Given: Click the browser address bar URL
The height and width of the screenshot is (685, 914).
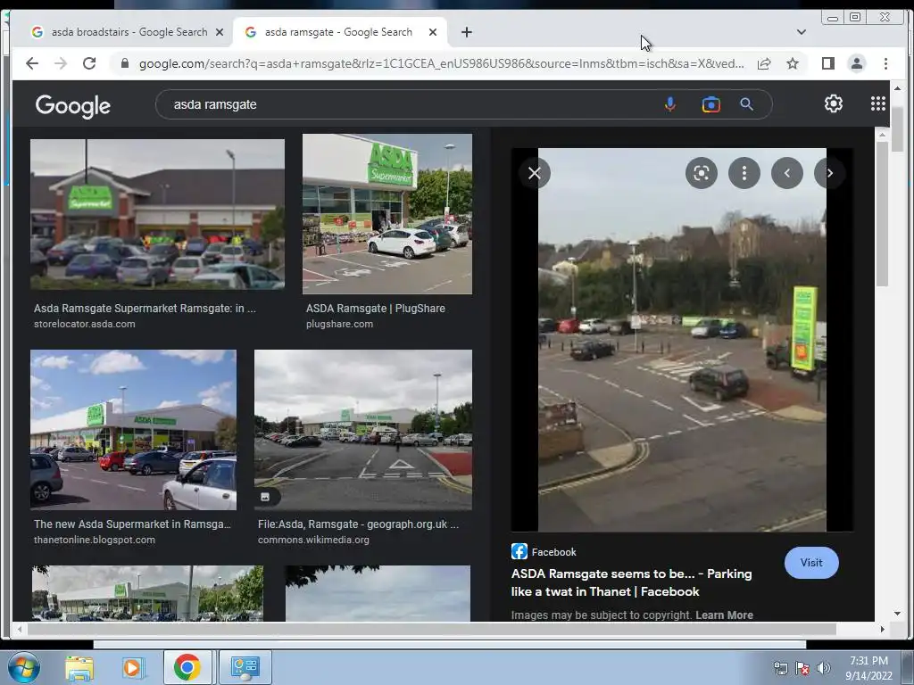Looking at the screenshot, I should [441, 63].
